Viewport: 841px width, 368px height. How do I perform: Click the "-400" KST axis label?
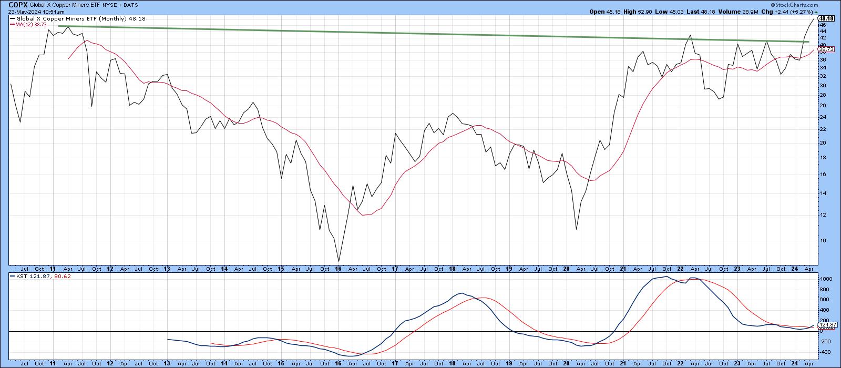click(x=824, y=352)
